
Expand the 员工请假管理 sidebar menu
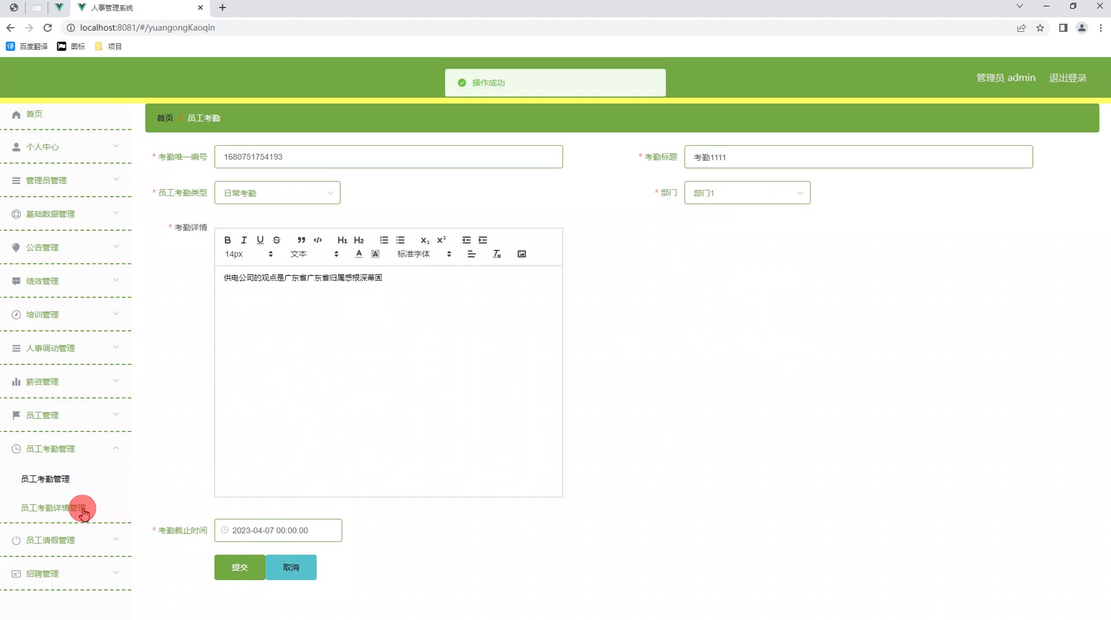click(x=65, y=540)
